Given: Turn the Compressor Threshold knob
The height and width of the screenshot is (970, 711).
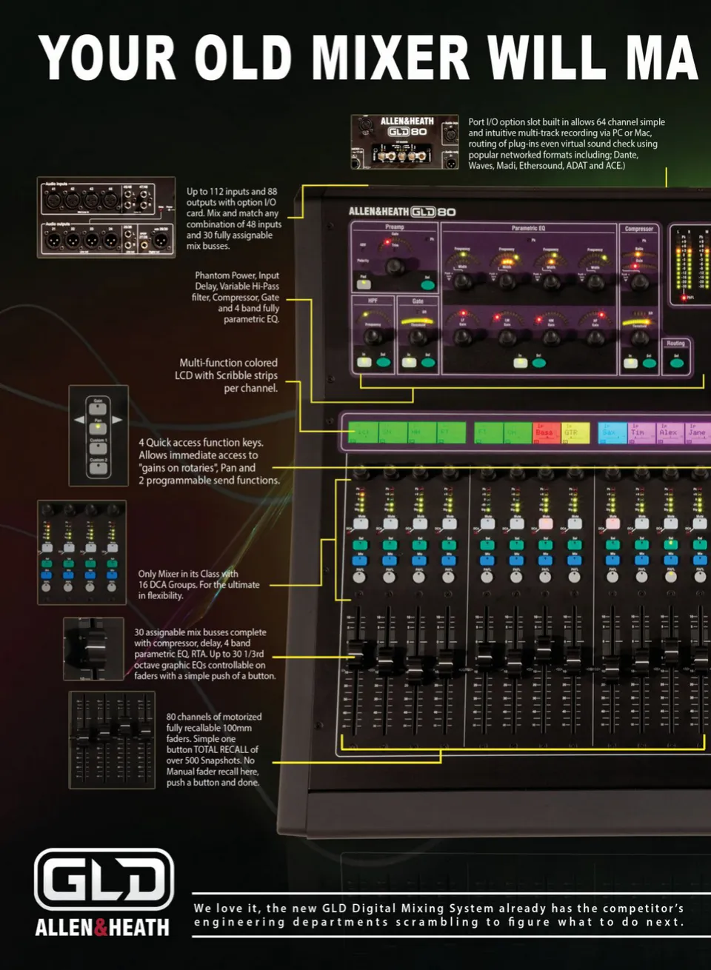Looking at the screenshot, I should [639, 338].
